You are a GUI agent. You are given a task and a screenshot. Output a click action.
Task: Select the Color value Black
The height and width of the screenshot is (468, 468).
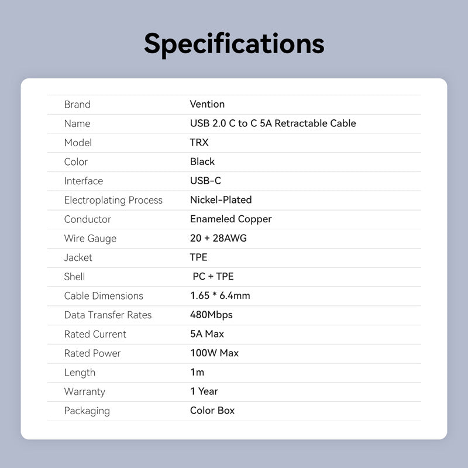pos(202,161)
